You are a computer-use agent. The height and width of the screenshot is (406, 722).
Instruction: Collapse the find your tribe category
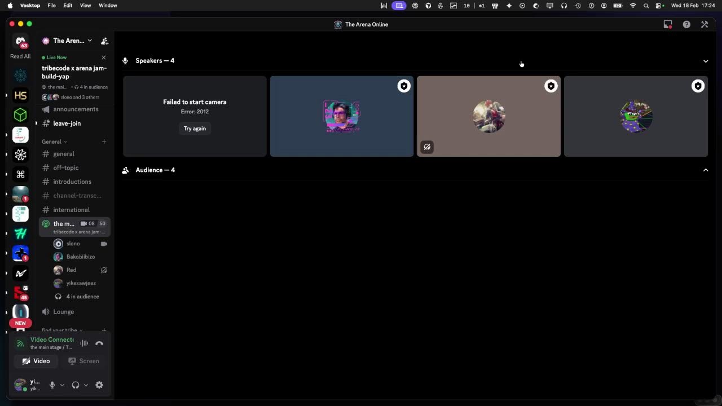click(x=62, y=330)
